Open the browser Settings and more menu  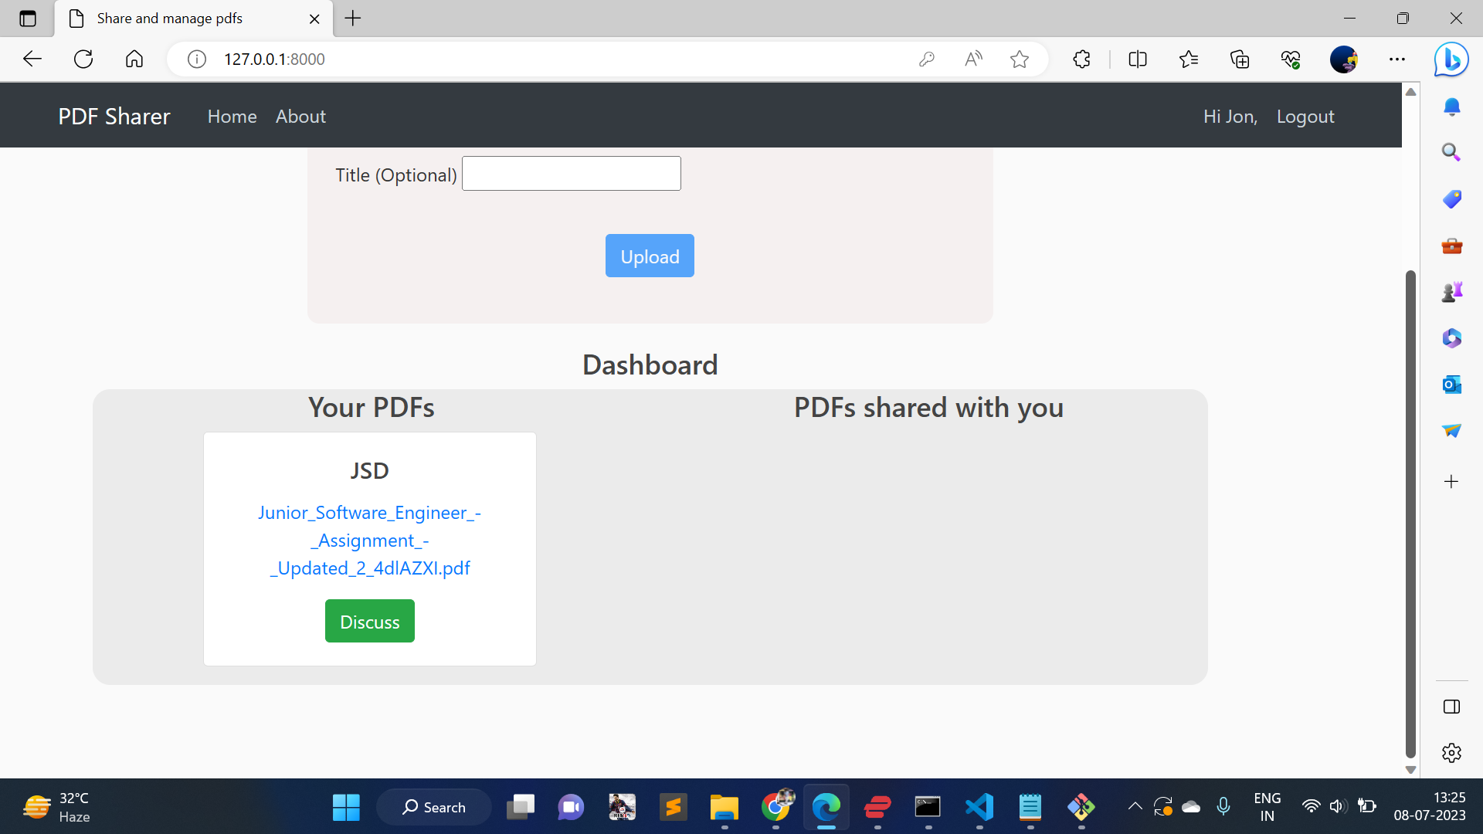(1397, 59)
